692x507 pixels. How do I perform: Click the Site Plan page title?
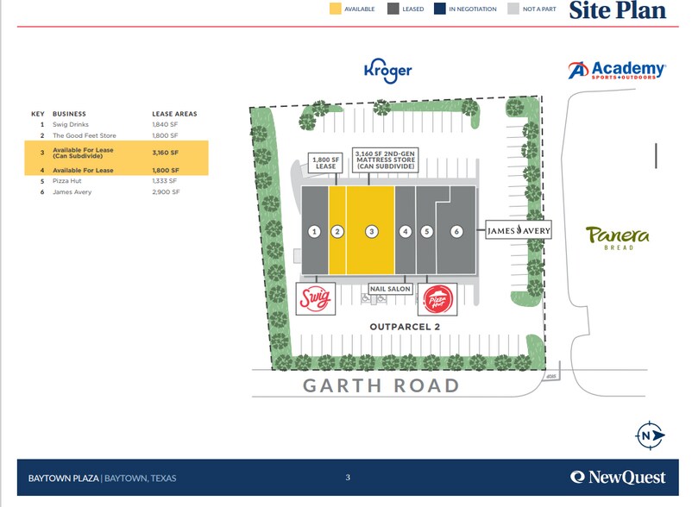(x=617, y=10)
